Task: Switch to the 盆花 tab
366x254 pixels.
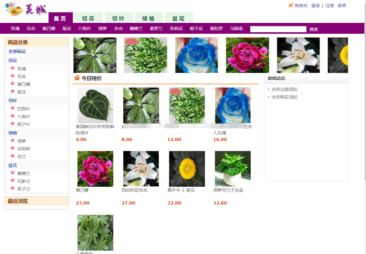Action: [179, 18]
